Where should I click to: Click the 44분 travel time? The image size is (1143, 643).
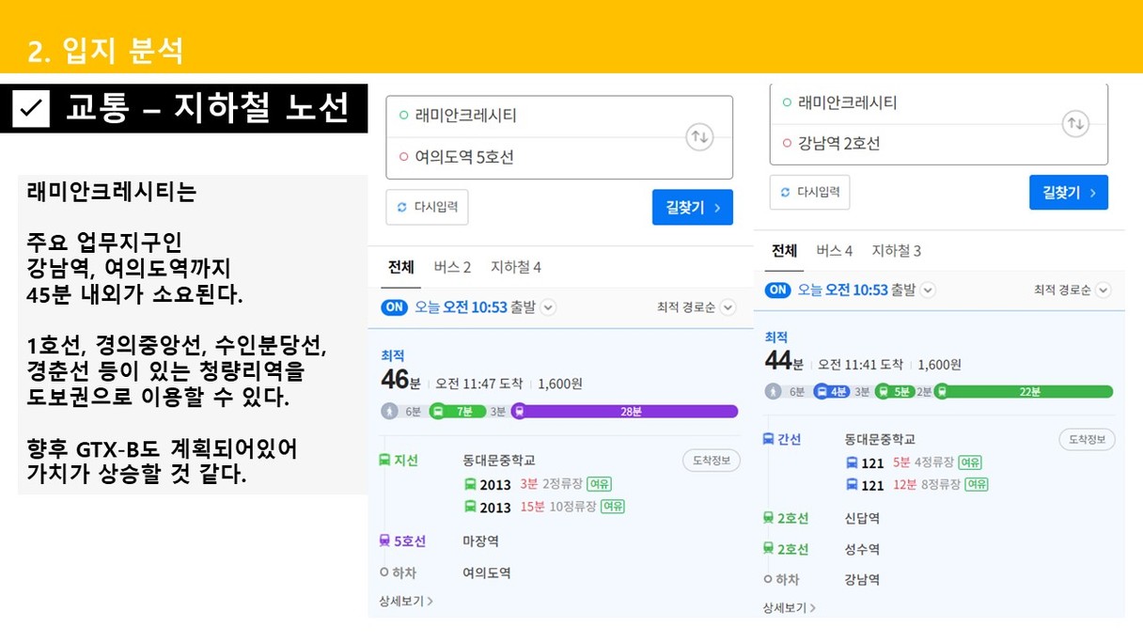pyautogui.click(x=784, y=360)
